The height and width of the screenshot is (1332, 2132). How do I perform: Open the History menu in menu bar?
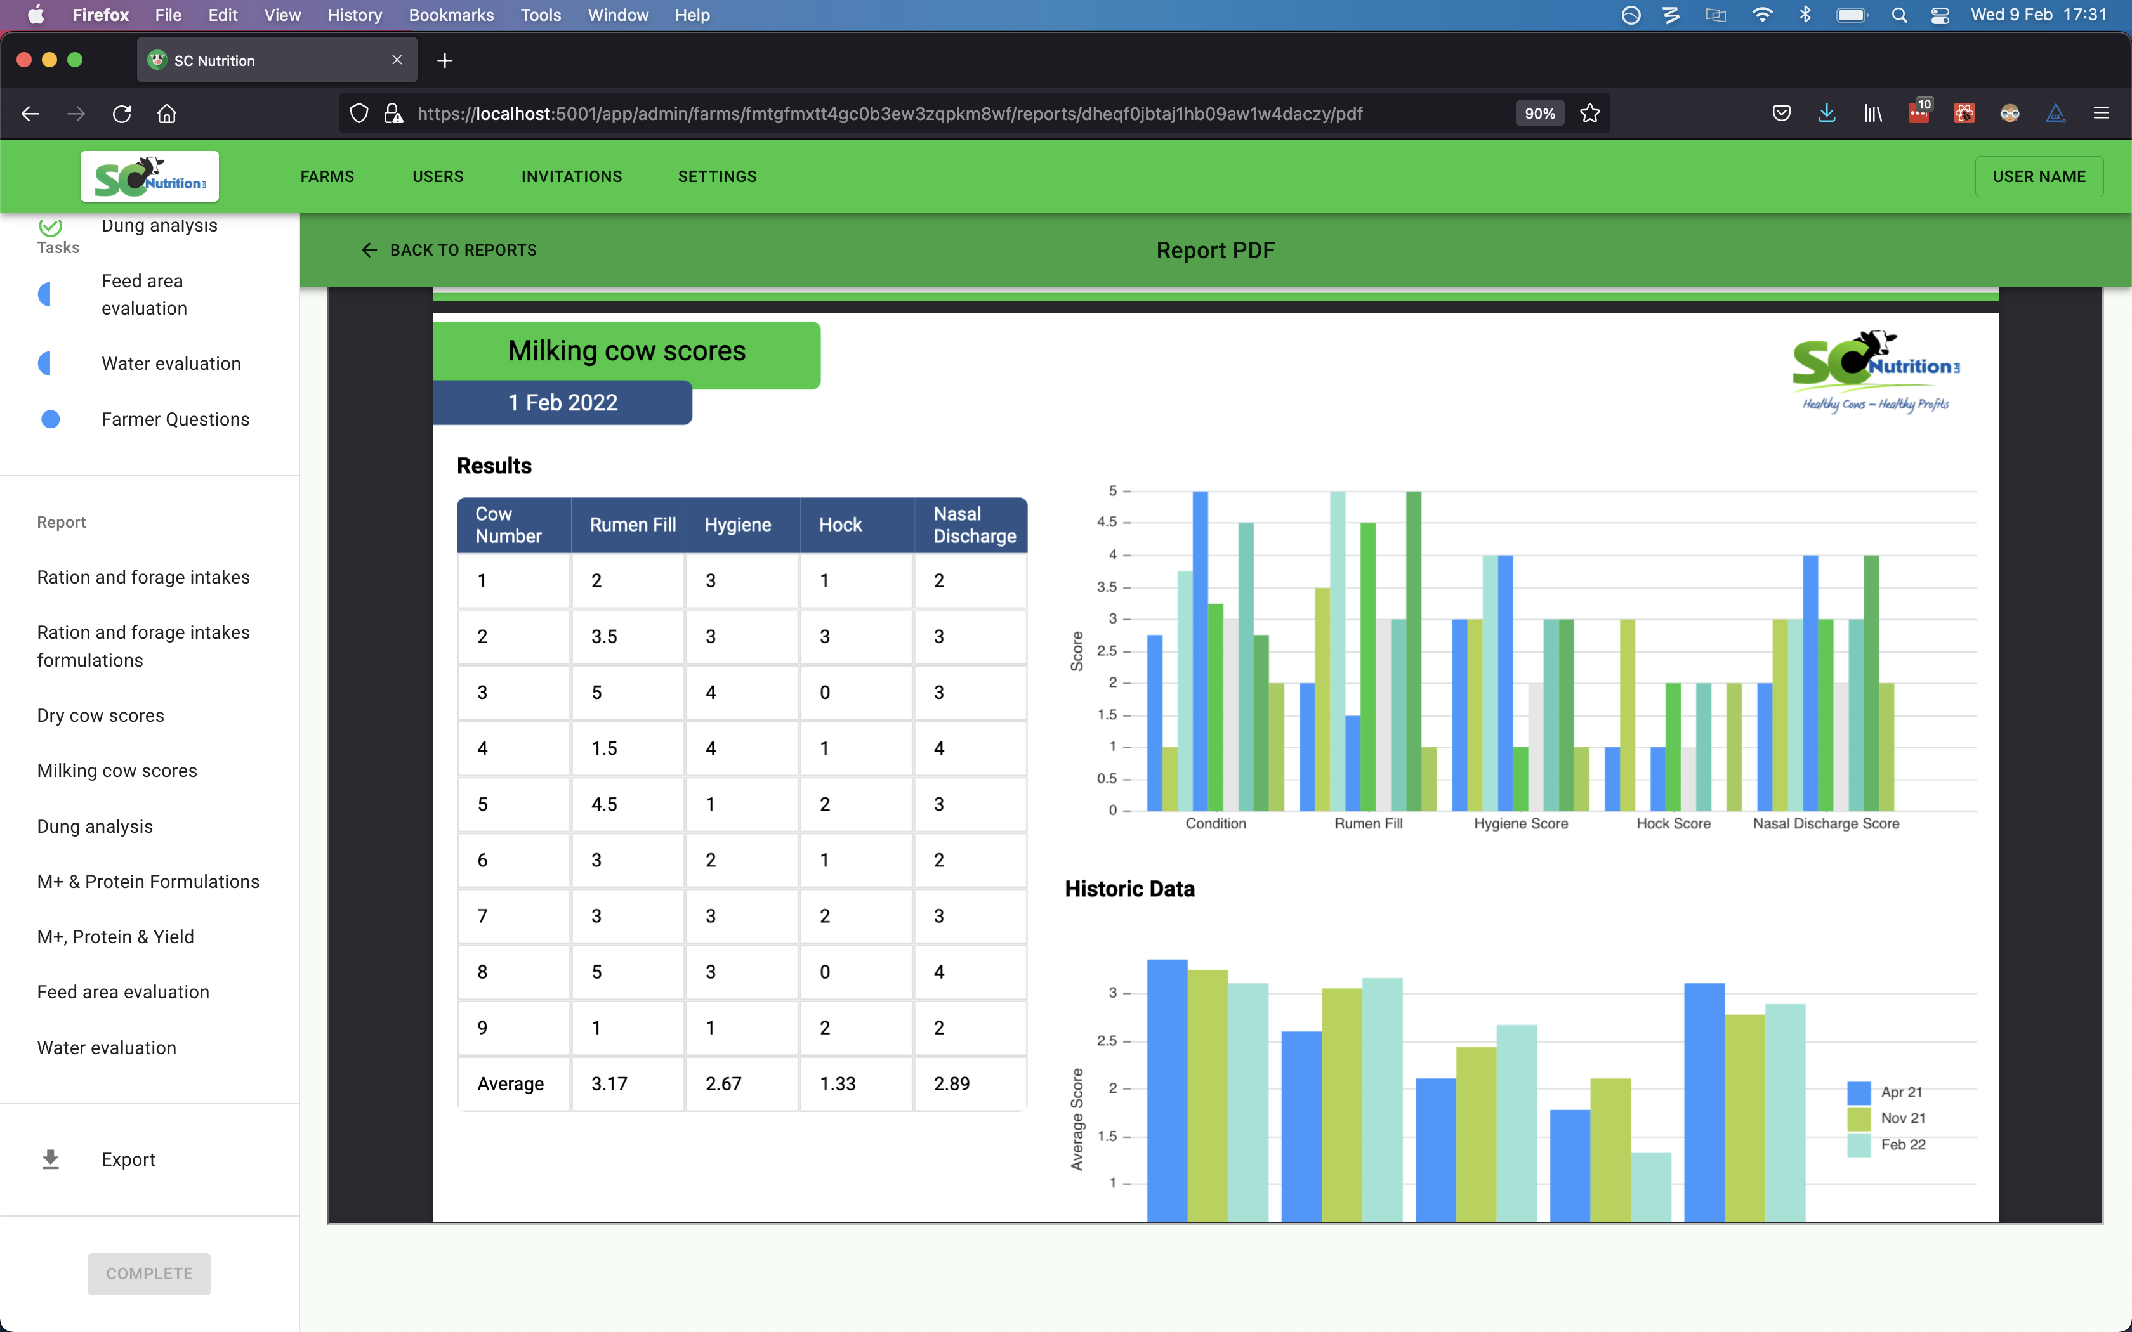354,15
